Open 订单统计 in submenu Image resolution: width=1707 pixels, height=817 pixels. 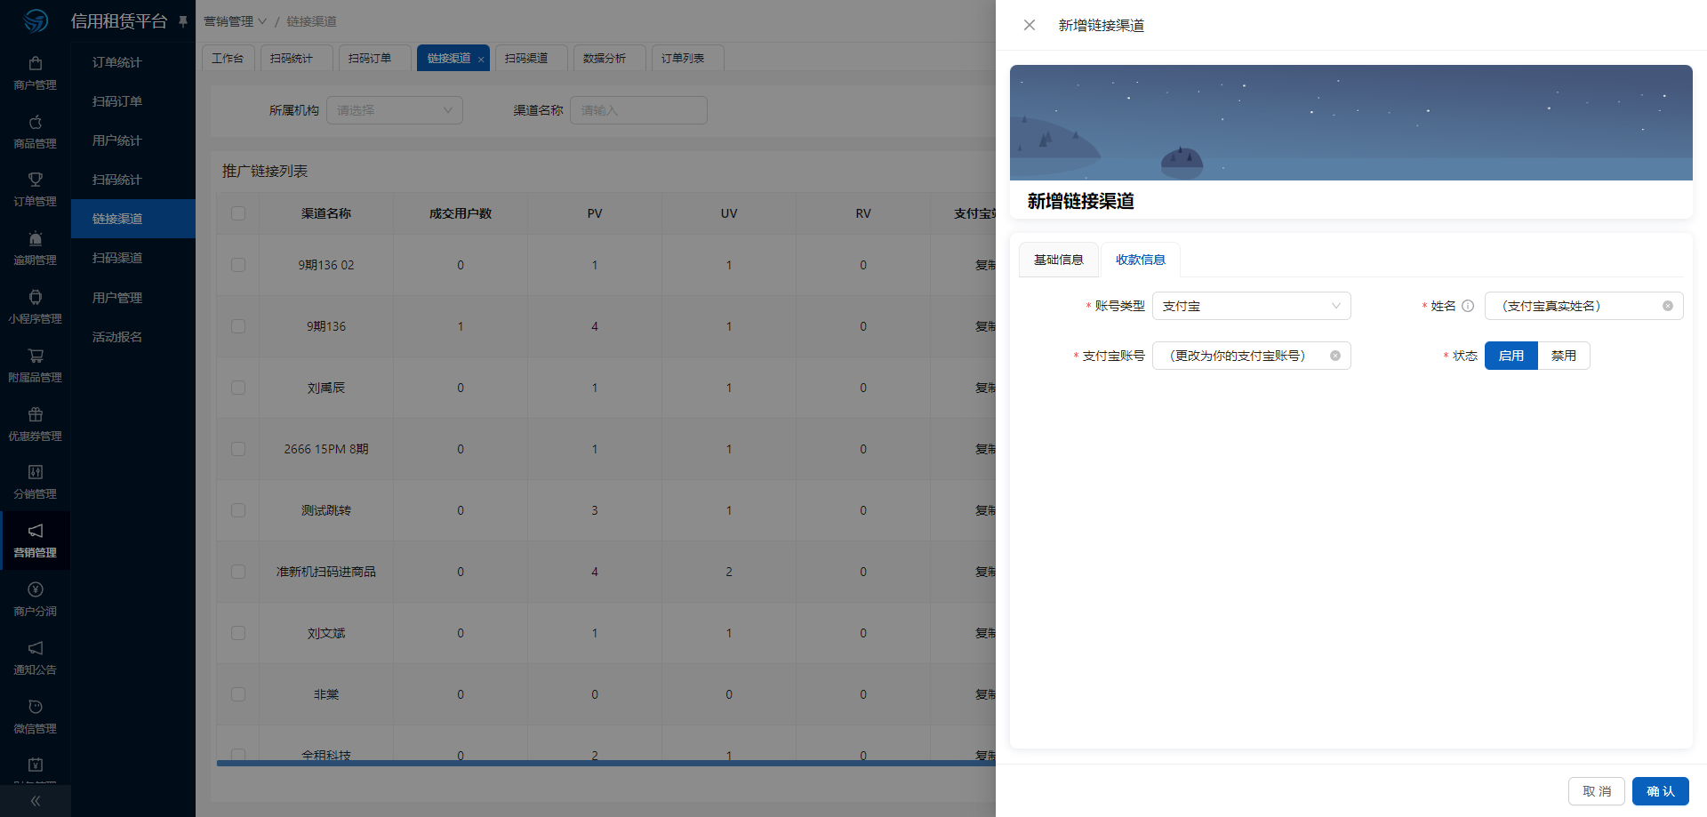[133, 62]
